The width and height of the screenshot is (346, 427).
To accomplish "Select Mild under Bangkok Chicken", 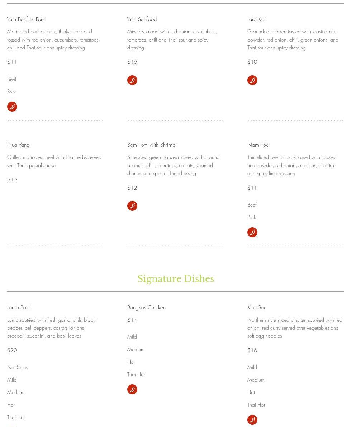I will tap(132, 337).
